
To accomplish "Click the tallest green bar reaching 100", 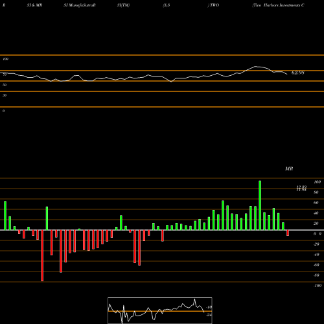I will pyautogui.click(x=260, y=205).
